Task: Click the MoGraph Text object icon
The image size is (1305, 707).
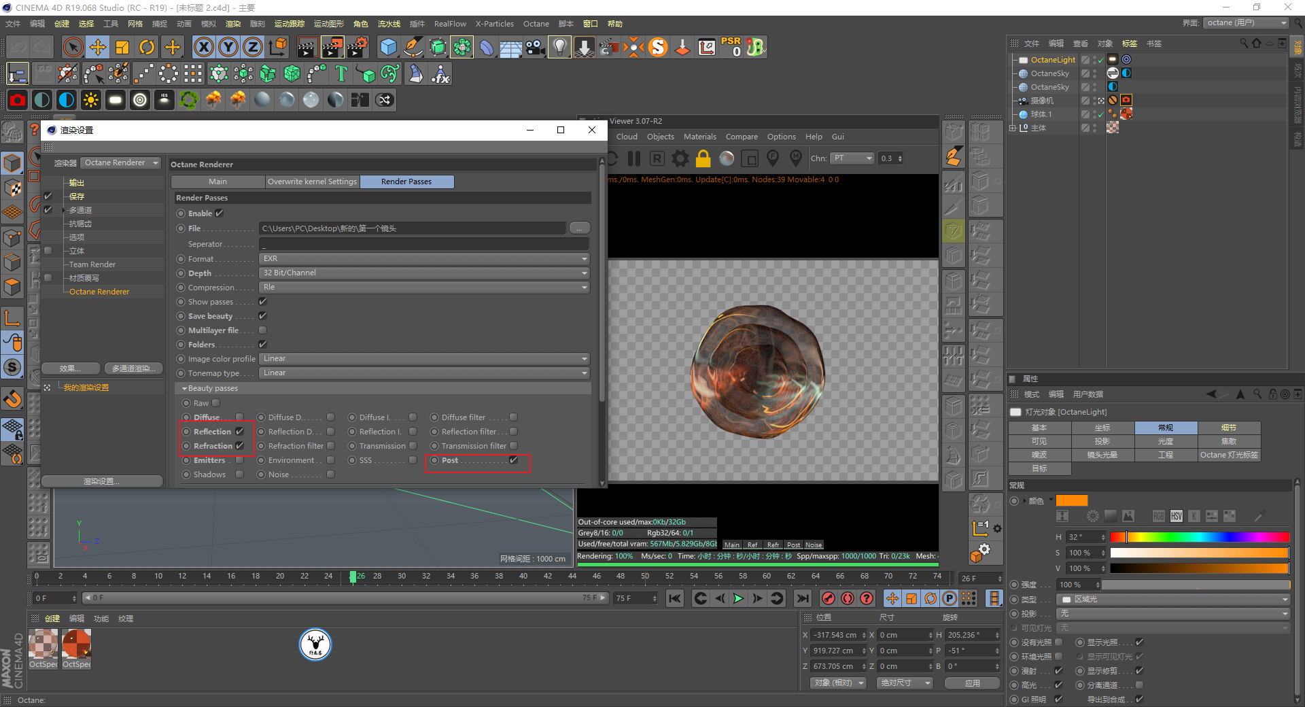Action: (x=341, y=73)
